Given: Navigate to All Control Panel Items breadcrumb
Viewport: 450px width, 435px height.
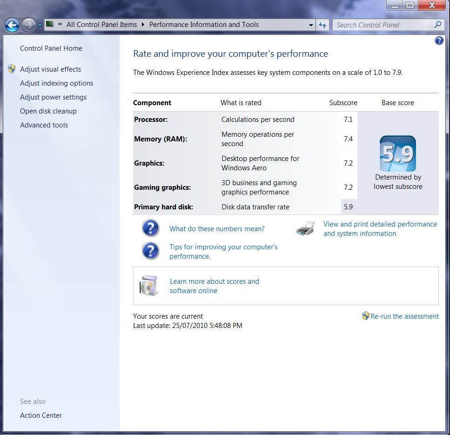Looking at the screenshot, I should 101,25.
